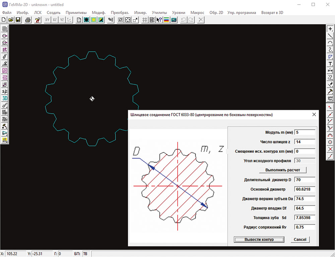335x257 pixels.
Task: Click the 3D icon in left toolbar
Action: [x=5, y=98]
